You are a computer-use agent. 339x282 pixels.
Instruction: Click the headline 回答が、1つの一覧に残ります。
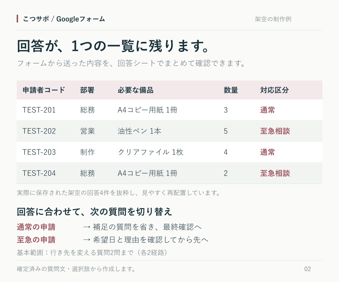coord(113,46)
